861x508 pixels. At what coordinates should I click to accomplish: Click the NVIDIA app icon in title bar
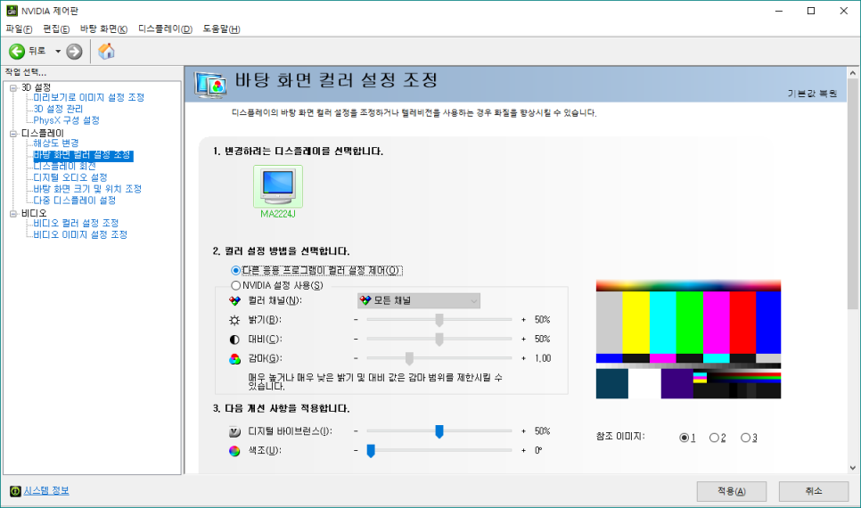pyautogui.click(x=12, y=11)
